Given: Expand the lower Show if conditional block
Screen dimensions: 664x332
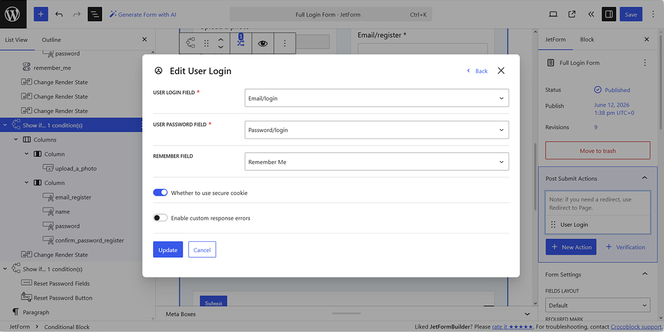Looking at the screenshot, I should point(6,269).
